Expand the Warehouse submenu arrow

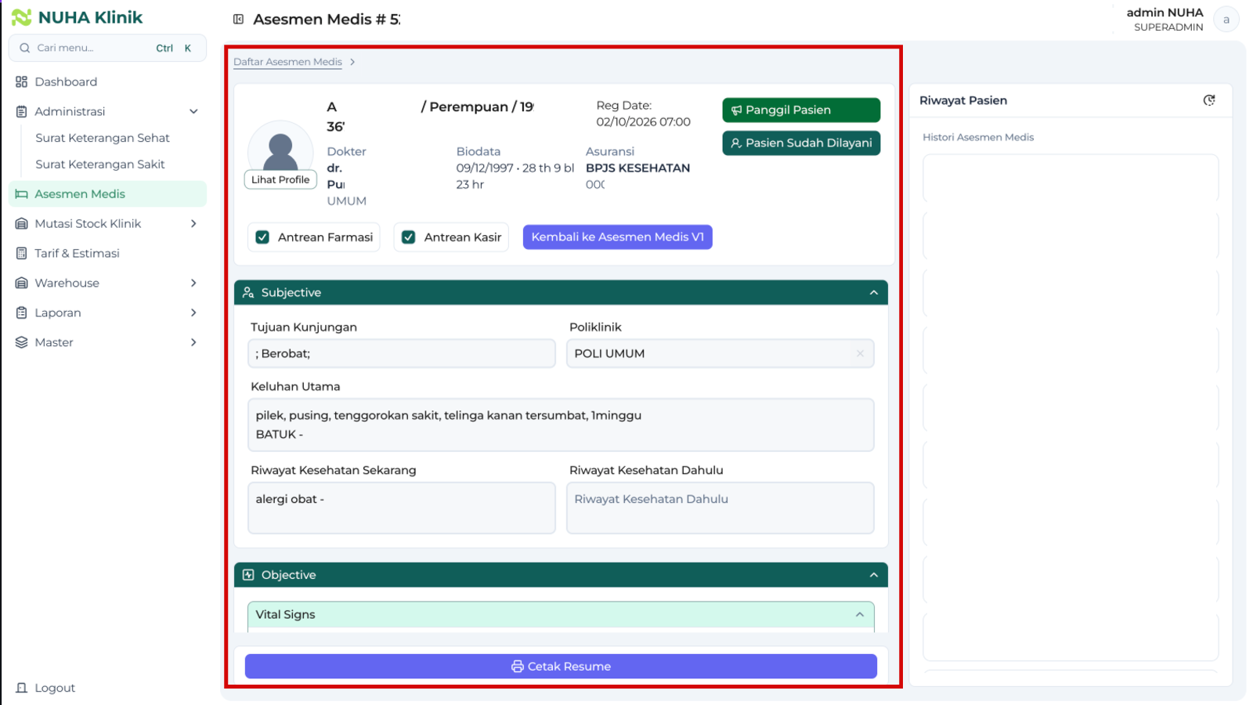click(193, 283)
